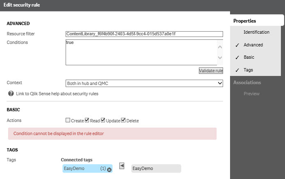This screenshot has height=179, width=285.
Task: Click the help question mark icon
Action: [x=11, y=94]
